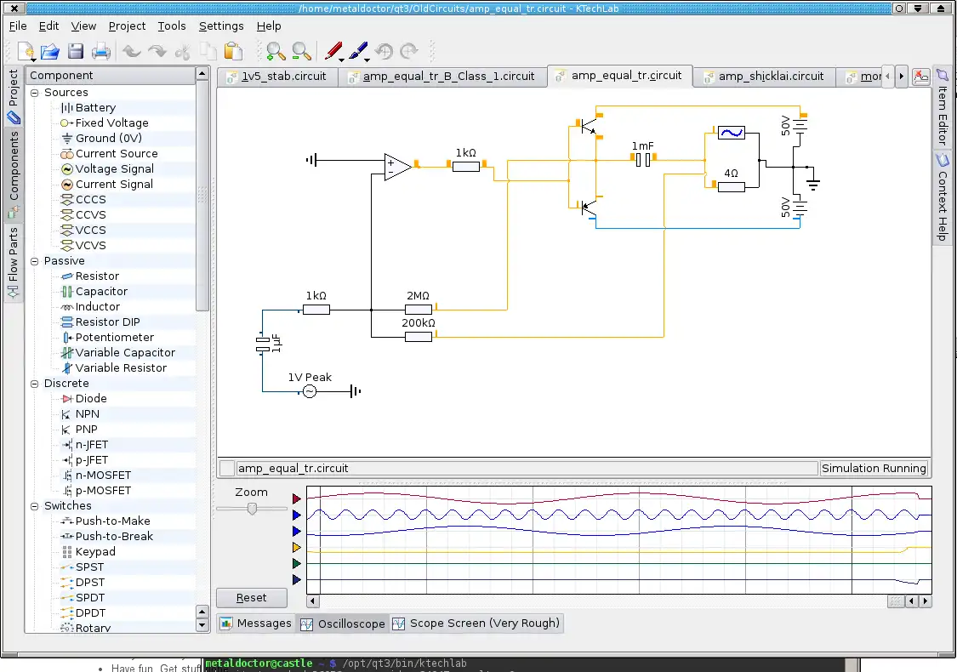Switch to 1v5_stab.circuit tab
957x672 pixels.
click(x=277, y=77)
